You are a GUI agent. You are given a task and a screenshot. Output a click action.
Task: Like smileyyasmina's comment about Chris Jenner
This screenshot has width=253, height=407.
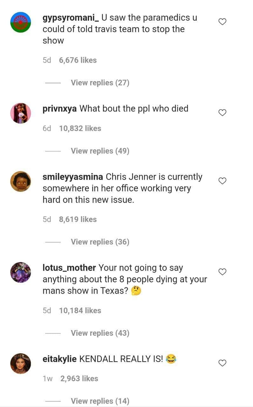coord(223,181)
